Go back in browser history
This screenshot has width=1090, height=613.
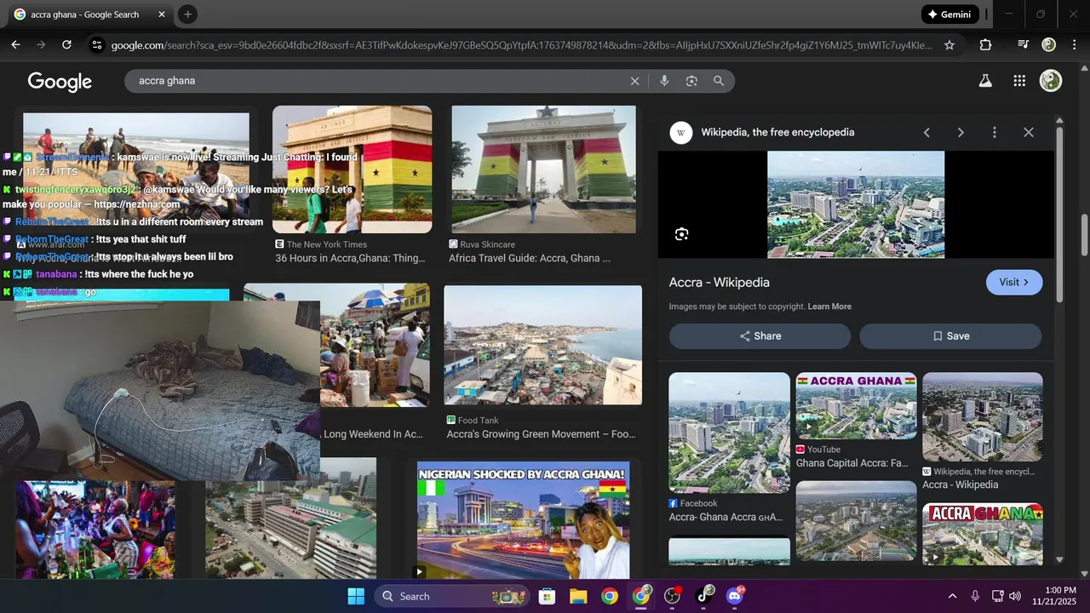pyautogui.click(x=15, y=45)
